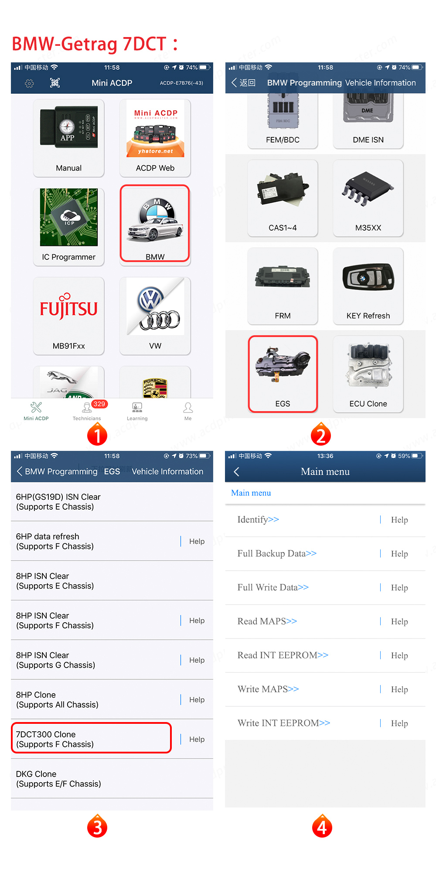Select the CAS1~4 module icon
The image size is (436, 869).
(283, 198)
